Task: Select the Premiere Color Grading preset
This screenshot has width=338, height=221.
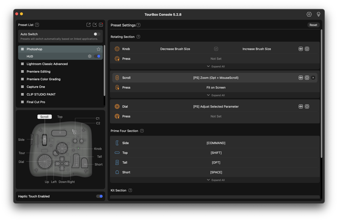Action: [x=60, y=79]
